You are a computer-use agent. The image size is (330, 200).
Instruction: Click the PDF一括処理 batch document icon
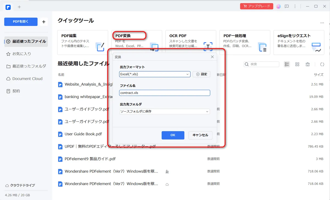point(262,47)
